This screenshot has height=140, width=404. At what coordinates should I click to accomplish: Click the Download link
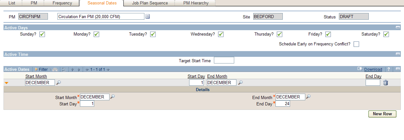coord(373,70)
